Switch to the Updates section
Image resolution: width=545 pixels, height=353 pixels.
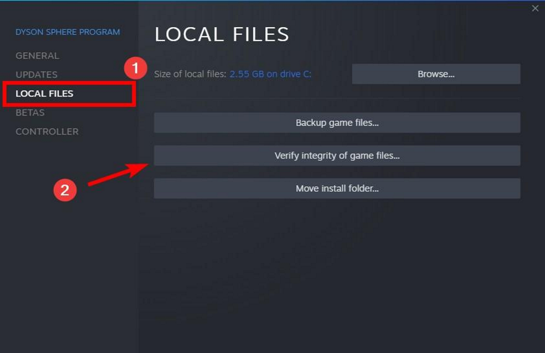point(37,75)
